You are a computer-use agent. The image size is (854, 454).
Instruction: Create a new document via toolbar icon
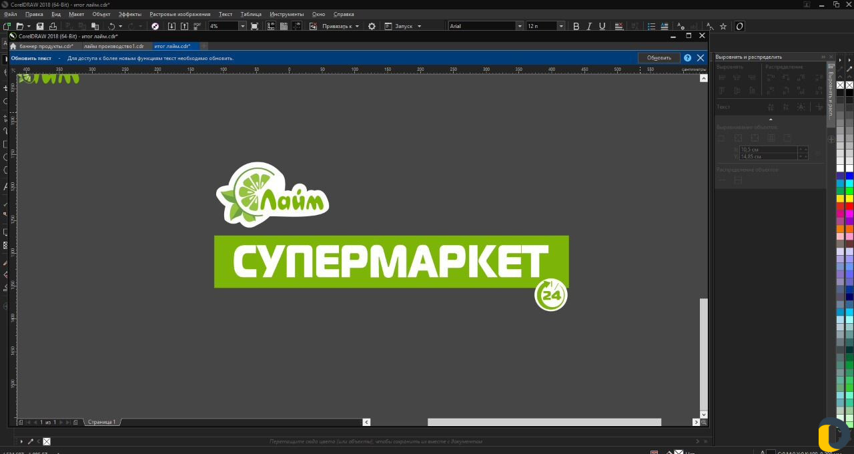click(x=7, y=26)
